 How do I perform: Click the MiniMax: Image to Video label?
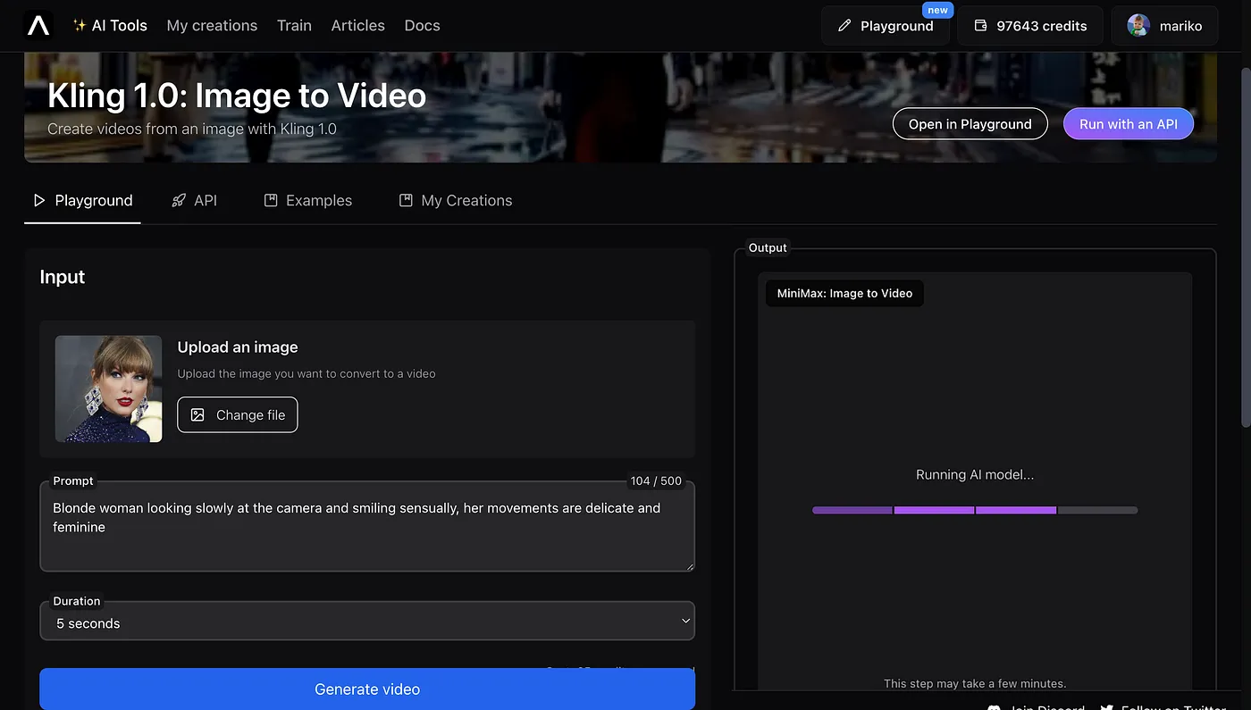844,293
